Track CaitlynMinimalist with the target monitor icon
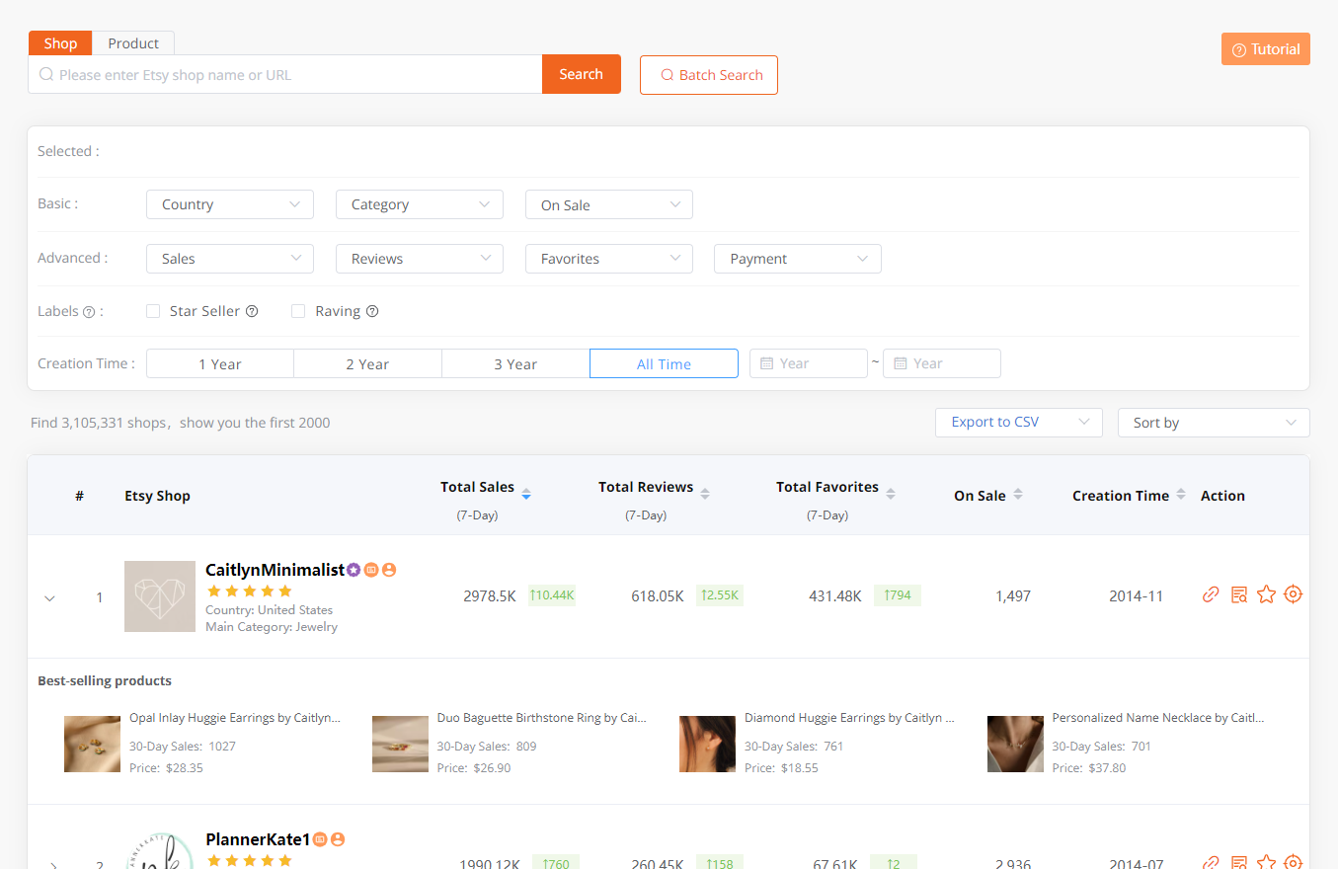Image resolution: width=1338 pixels, height=869 pixels. (1294, 594)
